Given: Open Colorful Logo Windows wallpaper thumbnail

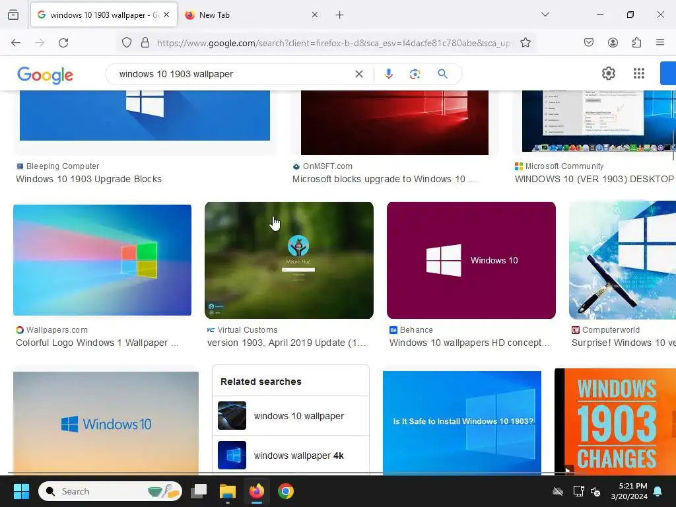Looking at the screenshot, I should (x=102, y=260).
